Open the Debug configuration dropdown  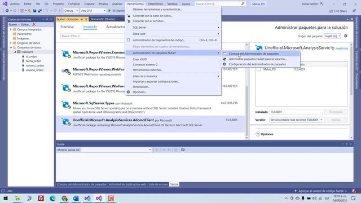71,11
